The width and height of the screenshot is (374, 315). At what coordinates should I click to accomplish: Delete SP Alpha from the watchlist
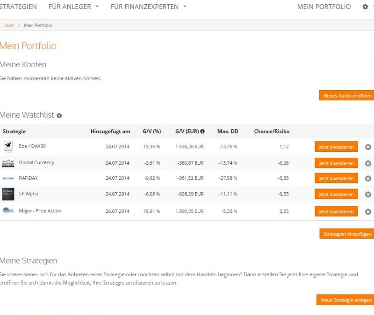368,195
